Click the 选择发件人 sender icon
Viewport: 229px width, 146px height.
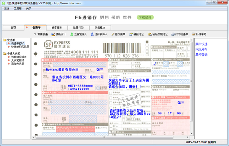[x=72, y=34]
